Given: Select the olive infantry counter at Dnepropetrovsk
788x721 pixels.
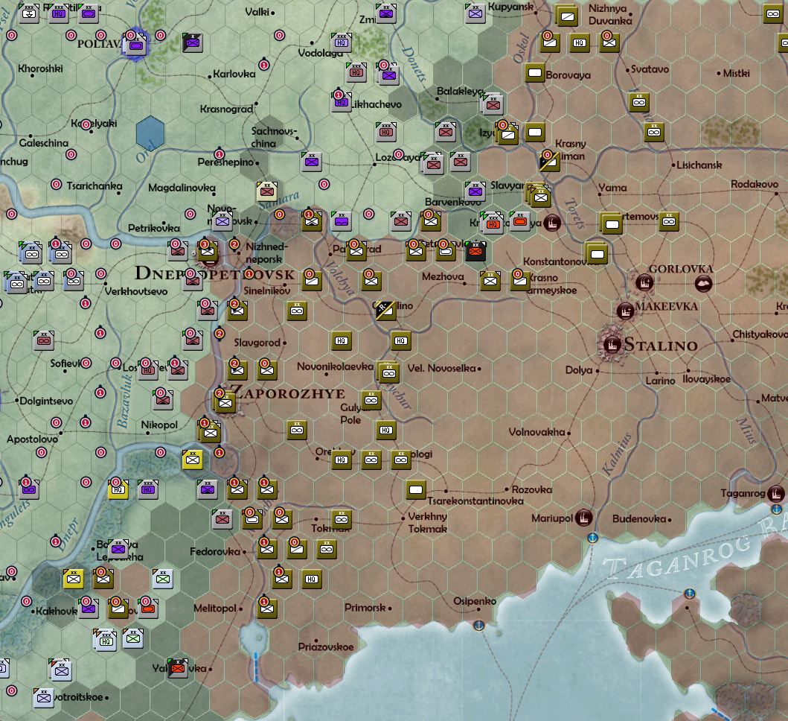Looking at the screenshot, I should coord(208,251).
